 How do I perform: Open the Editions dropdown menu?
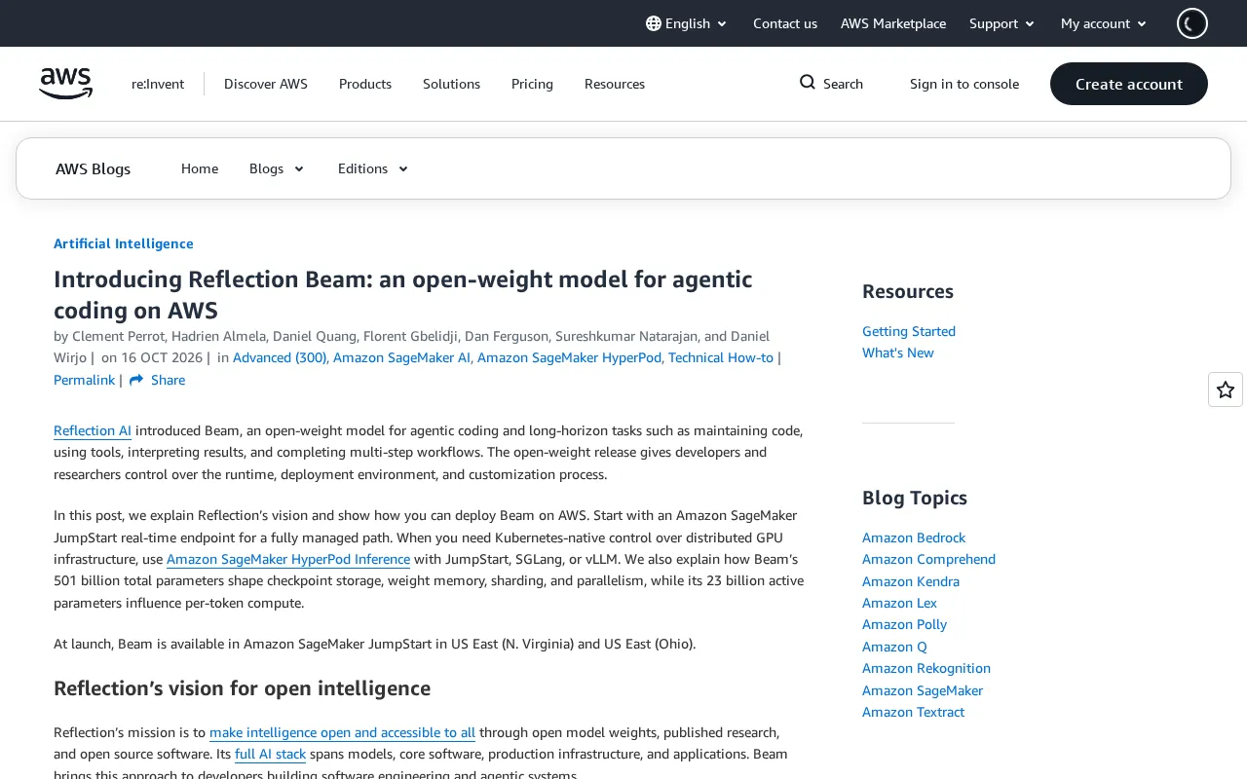tap(373, 168)
